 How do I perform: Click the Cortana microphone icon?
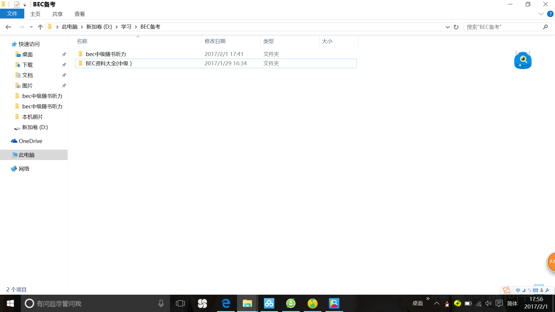click(161, 303)
